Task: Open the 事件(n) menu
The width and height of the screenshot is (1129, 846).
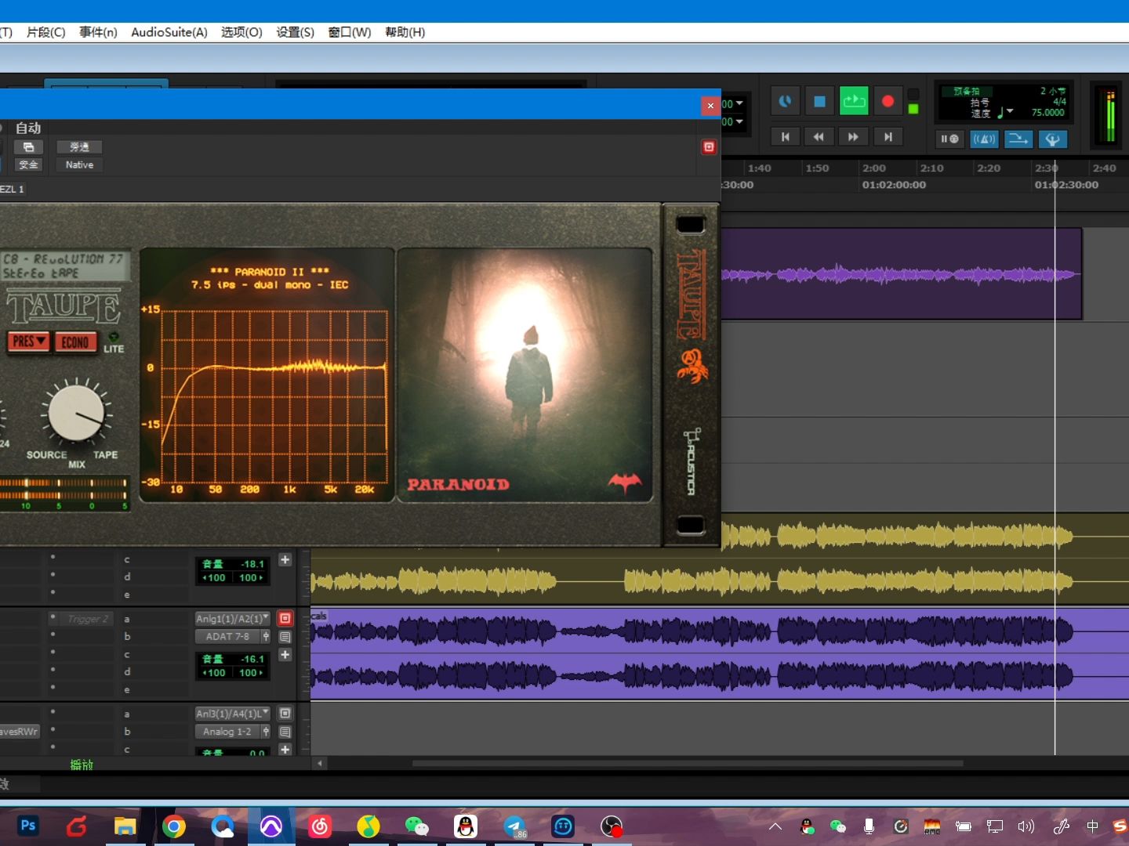Action: [x=98, y=32]
